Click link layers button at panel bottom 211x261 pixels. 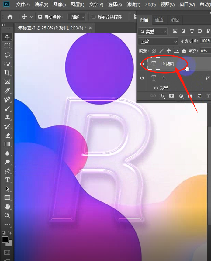click(153, 96)
